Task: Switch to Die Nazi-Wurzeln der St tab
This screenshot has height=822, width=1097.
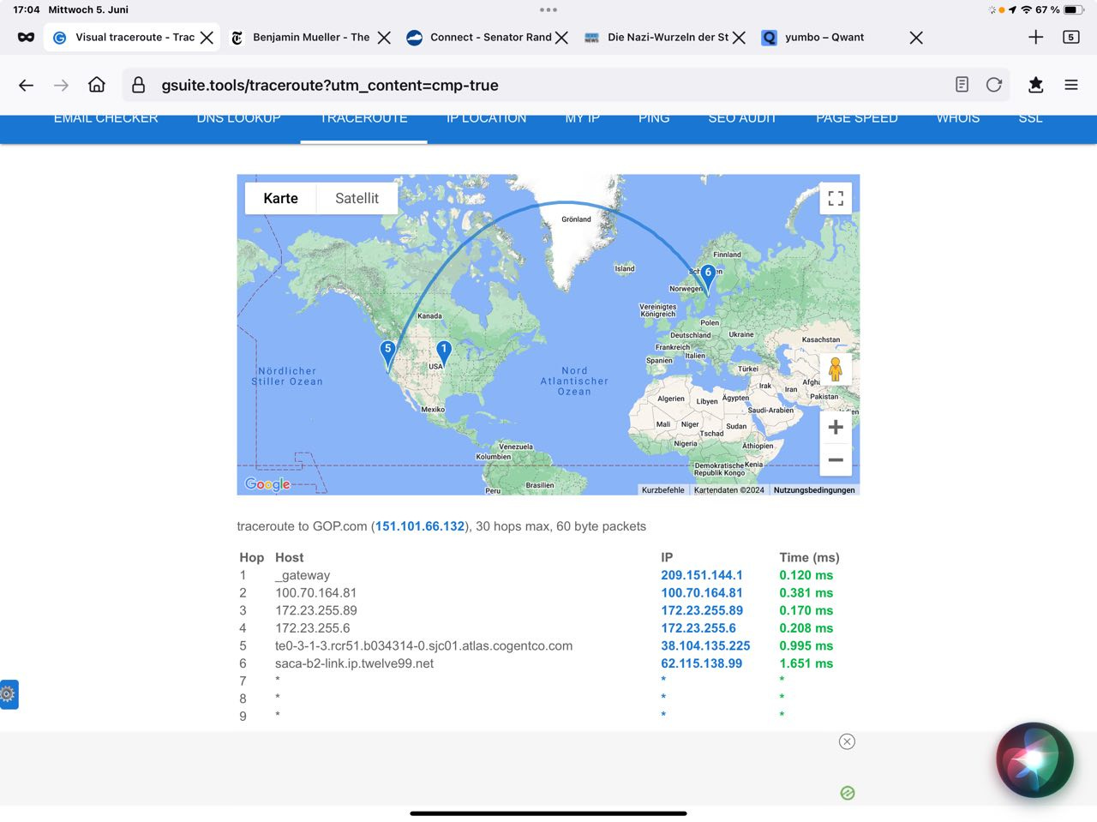Action: click(x=664, y=38)
